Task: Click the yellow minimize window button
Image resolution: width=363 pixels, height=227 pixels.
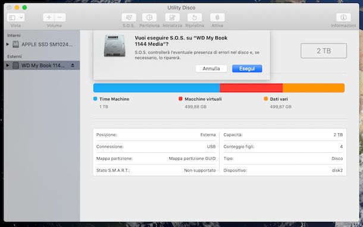Action: (17, 7)
